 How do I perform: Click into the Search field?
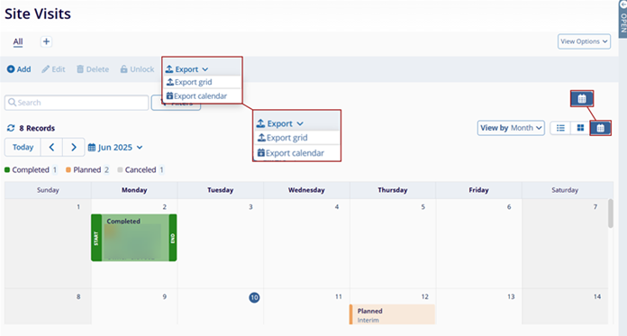77,103
